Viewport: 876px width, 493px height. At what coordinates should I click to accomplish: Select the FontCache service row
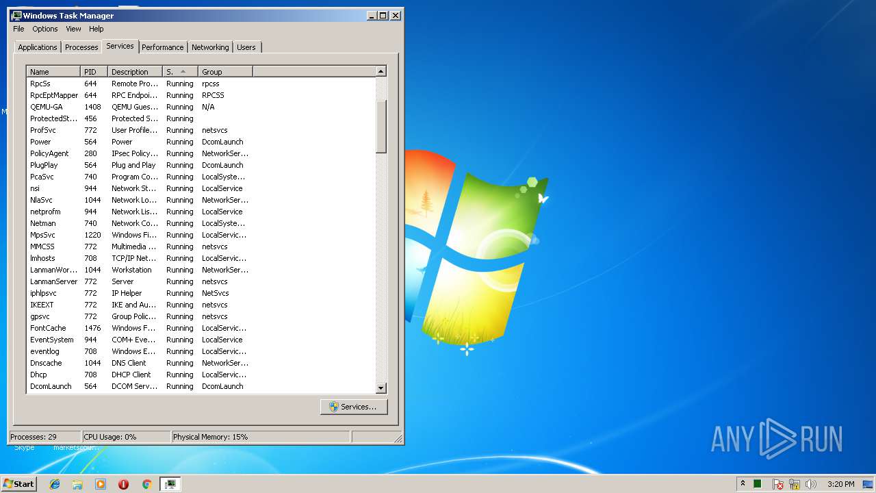pos(201,328)
